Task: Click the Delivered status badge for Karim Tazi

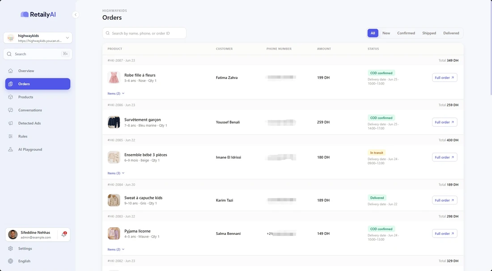Action: point(377,198)
